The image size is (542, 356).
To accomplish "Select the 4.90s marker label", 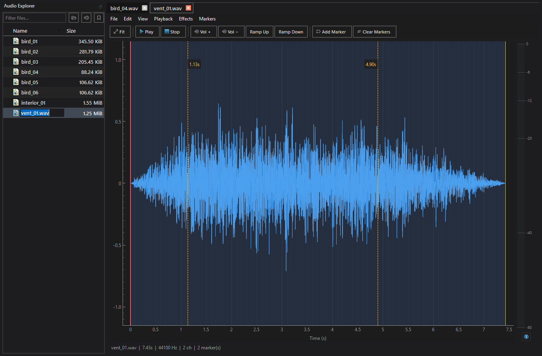I will point(371,64).
